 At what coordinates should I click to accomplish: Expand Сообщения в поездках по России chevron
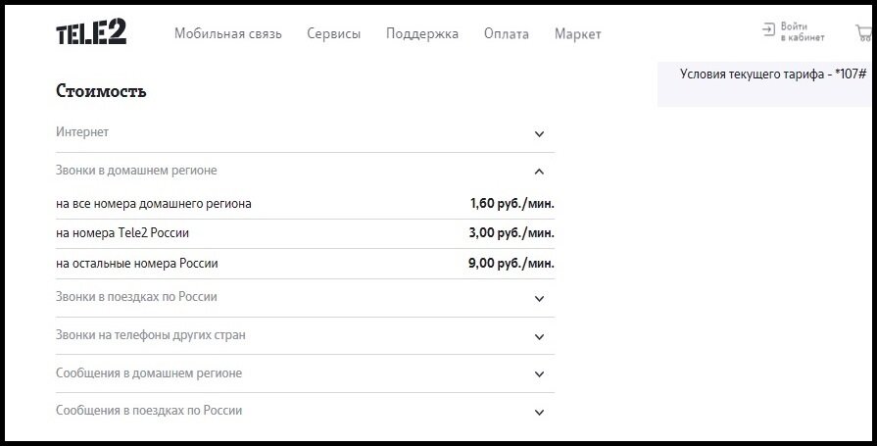(539, 413)
